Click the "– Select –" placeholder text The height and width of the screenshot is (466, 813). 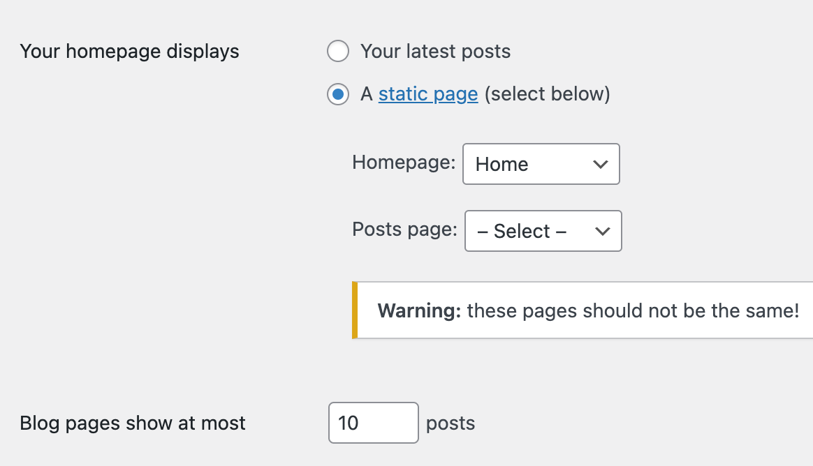click(522, 232)
